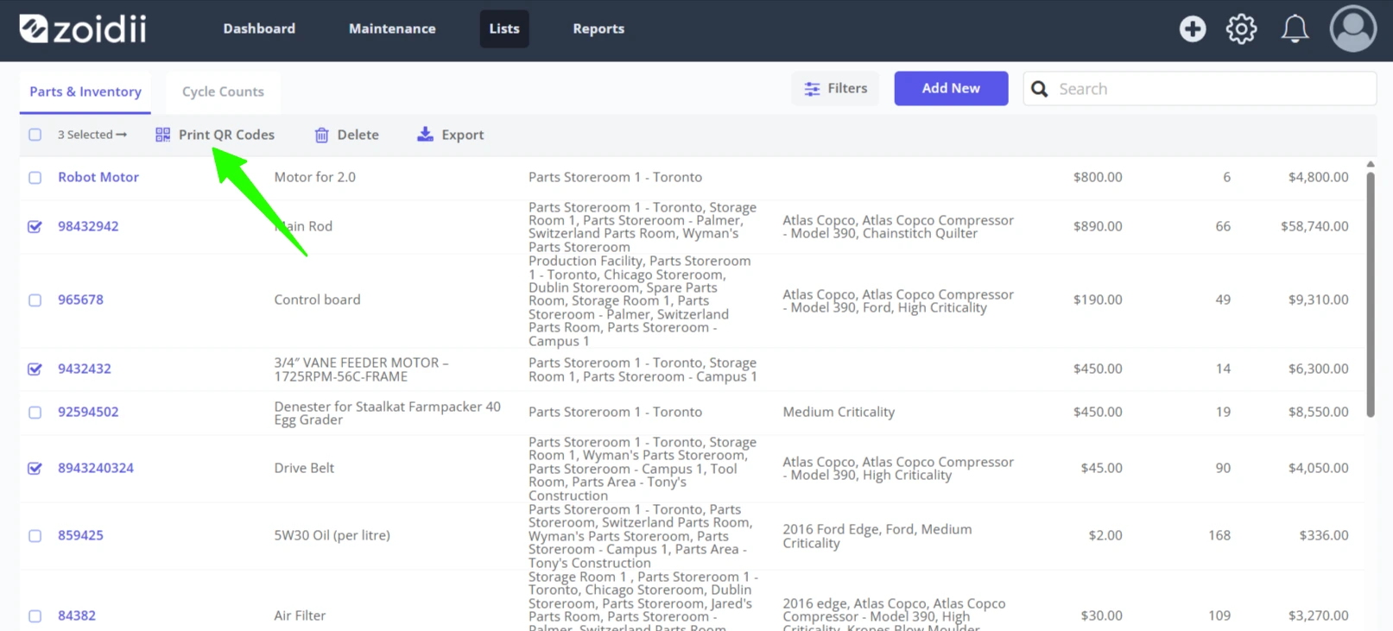This screenshot has width=1393, height=631.
Task: Click the scrollbar up arrow
Action: click(1371, 164)
